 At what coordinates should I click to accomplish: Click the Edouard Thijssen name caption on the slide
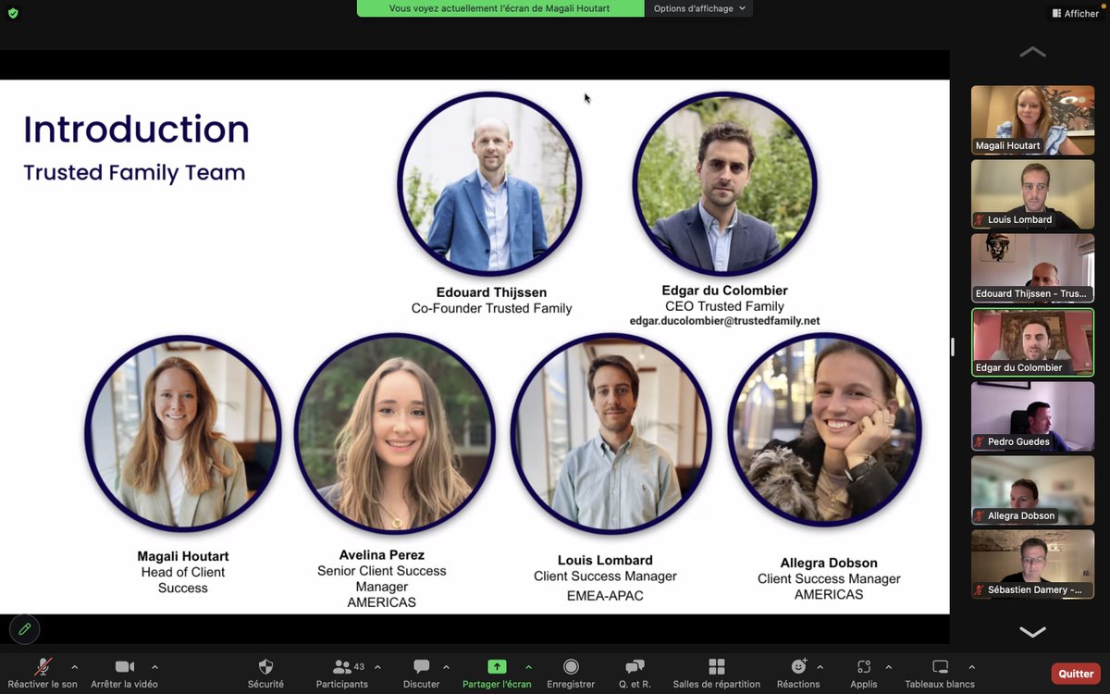click(x=491, y=292)
